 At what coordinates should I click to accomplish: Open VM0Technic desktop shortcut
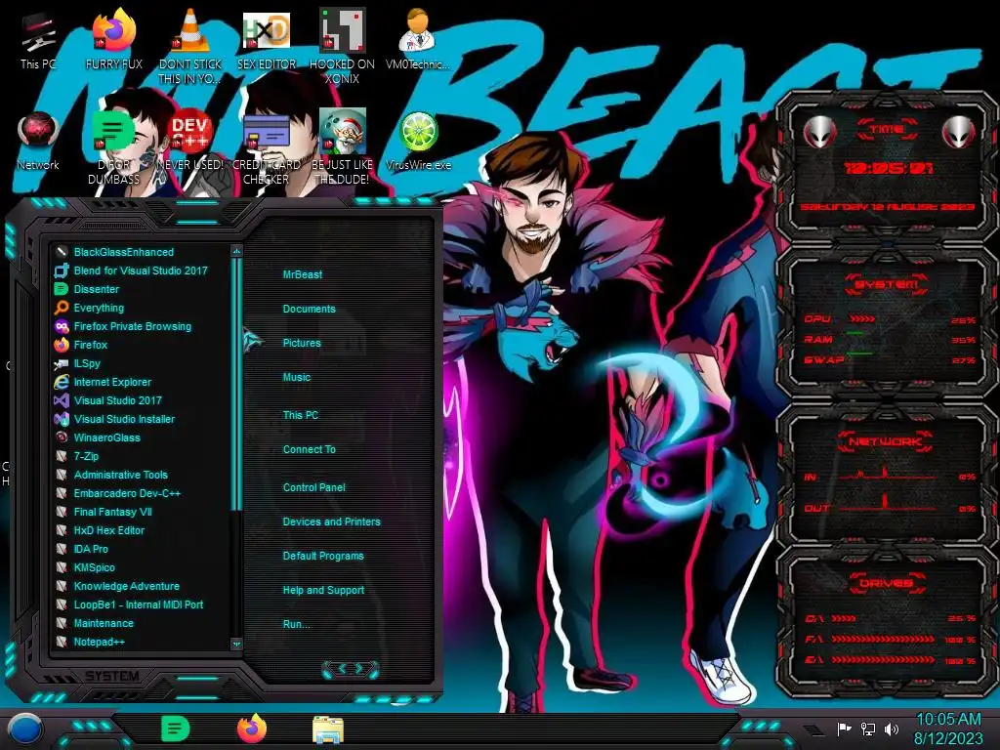[418, 41]
